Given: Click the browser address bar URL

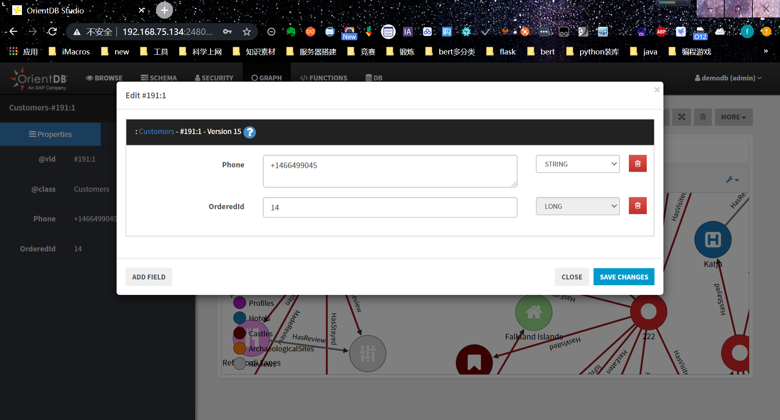Looking at the screenshot, I should click(x=167, y=32).
